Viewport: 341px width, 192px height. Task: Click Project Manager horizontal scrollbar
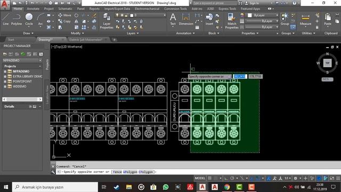coord(22,99)
